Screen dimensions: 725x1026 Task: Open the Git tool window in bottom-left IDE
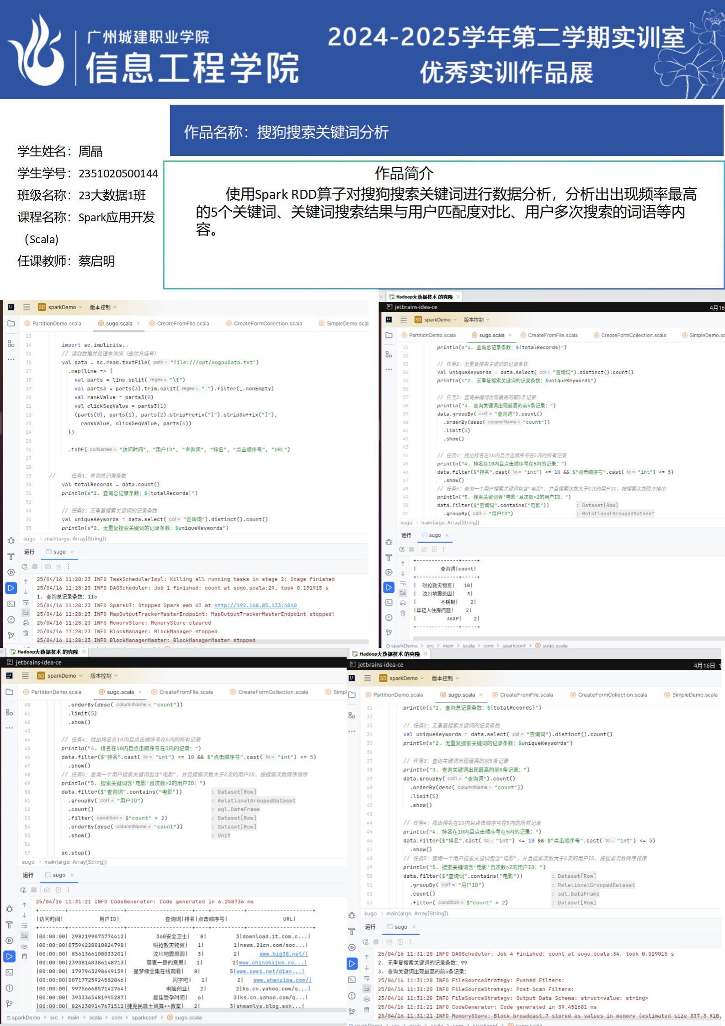[x=9, y=1004]
